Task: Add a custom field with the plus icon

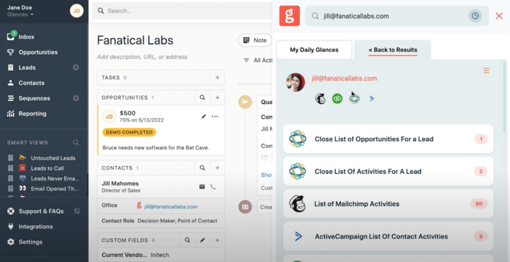Action: click(x=217, y=240)
